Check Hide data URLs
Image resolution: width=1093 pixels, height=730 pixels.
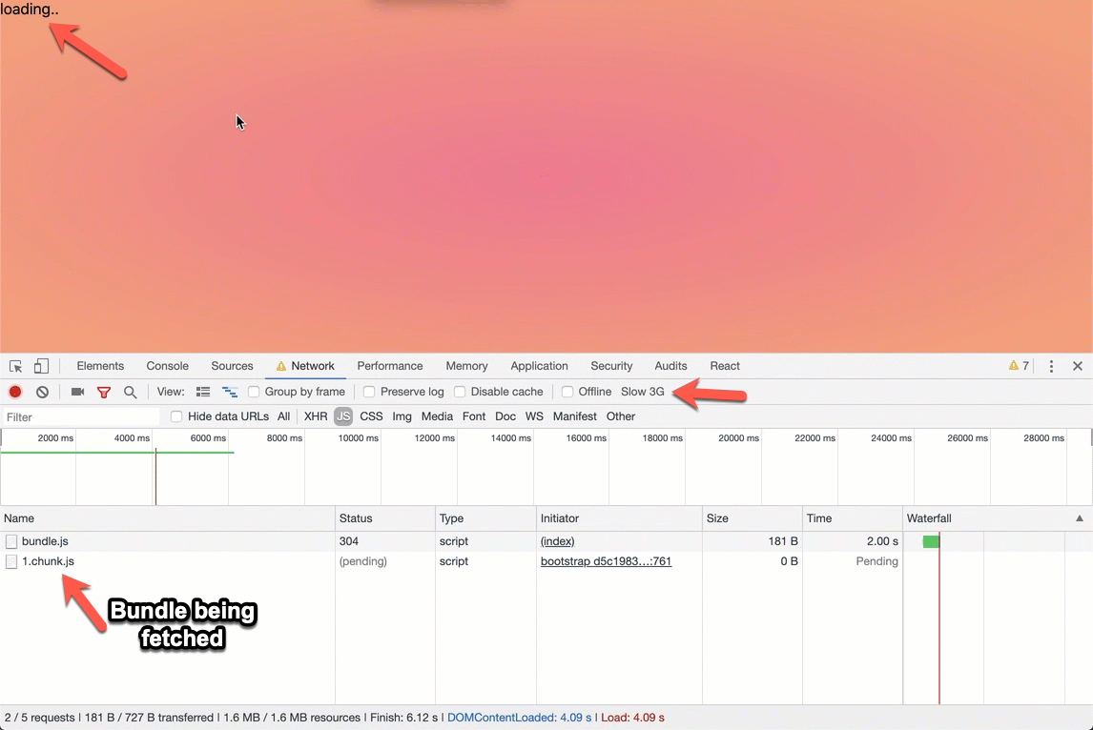click(x=176, y=416)
